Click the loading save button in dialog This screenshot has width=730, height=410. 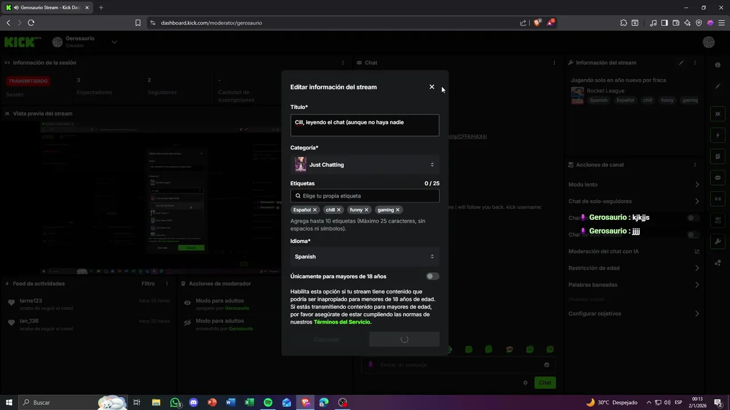(404, 339)
